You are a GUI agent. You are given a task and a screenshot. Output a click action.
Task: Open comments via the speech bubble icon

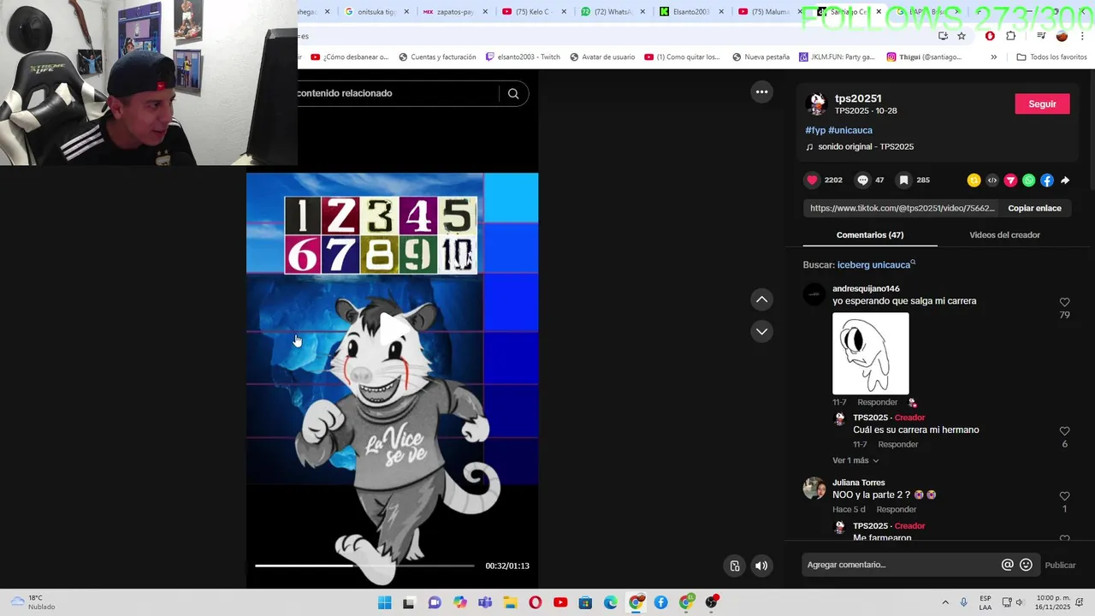862,181
